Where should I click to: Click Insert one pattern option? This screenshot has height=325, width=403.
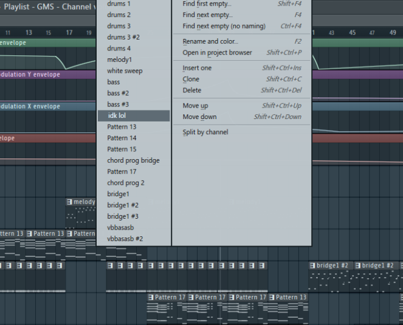click(x=241, y=68)
